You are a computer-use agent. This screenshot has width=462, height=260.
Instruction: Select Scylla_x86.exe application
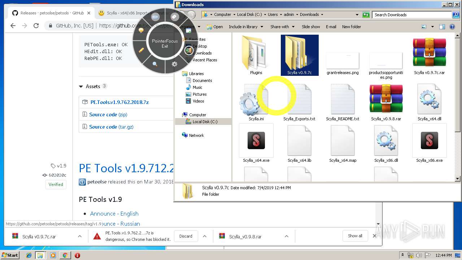click(x=429, y=143)
